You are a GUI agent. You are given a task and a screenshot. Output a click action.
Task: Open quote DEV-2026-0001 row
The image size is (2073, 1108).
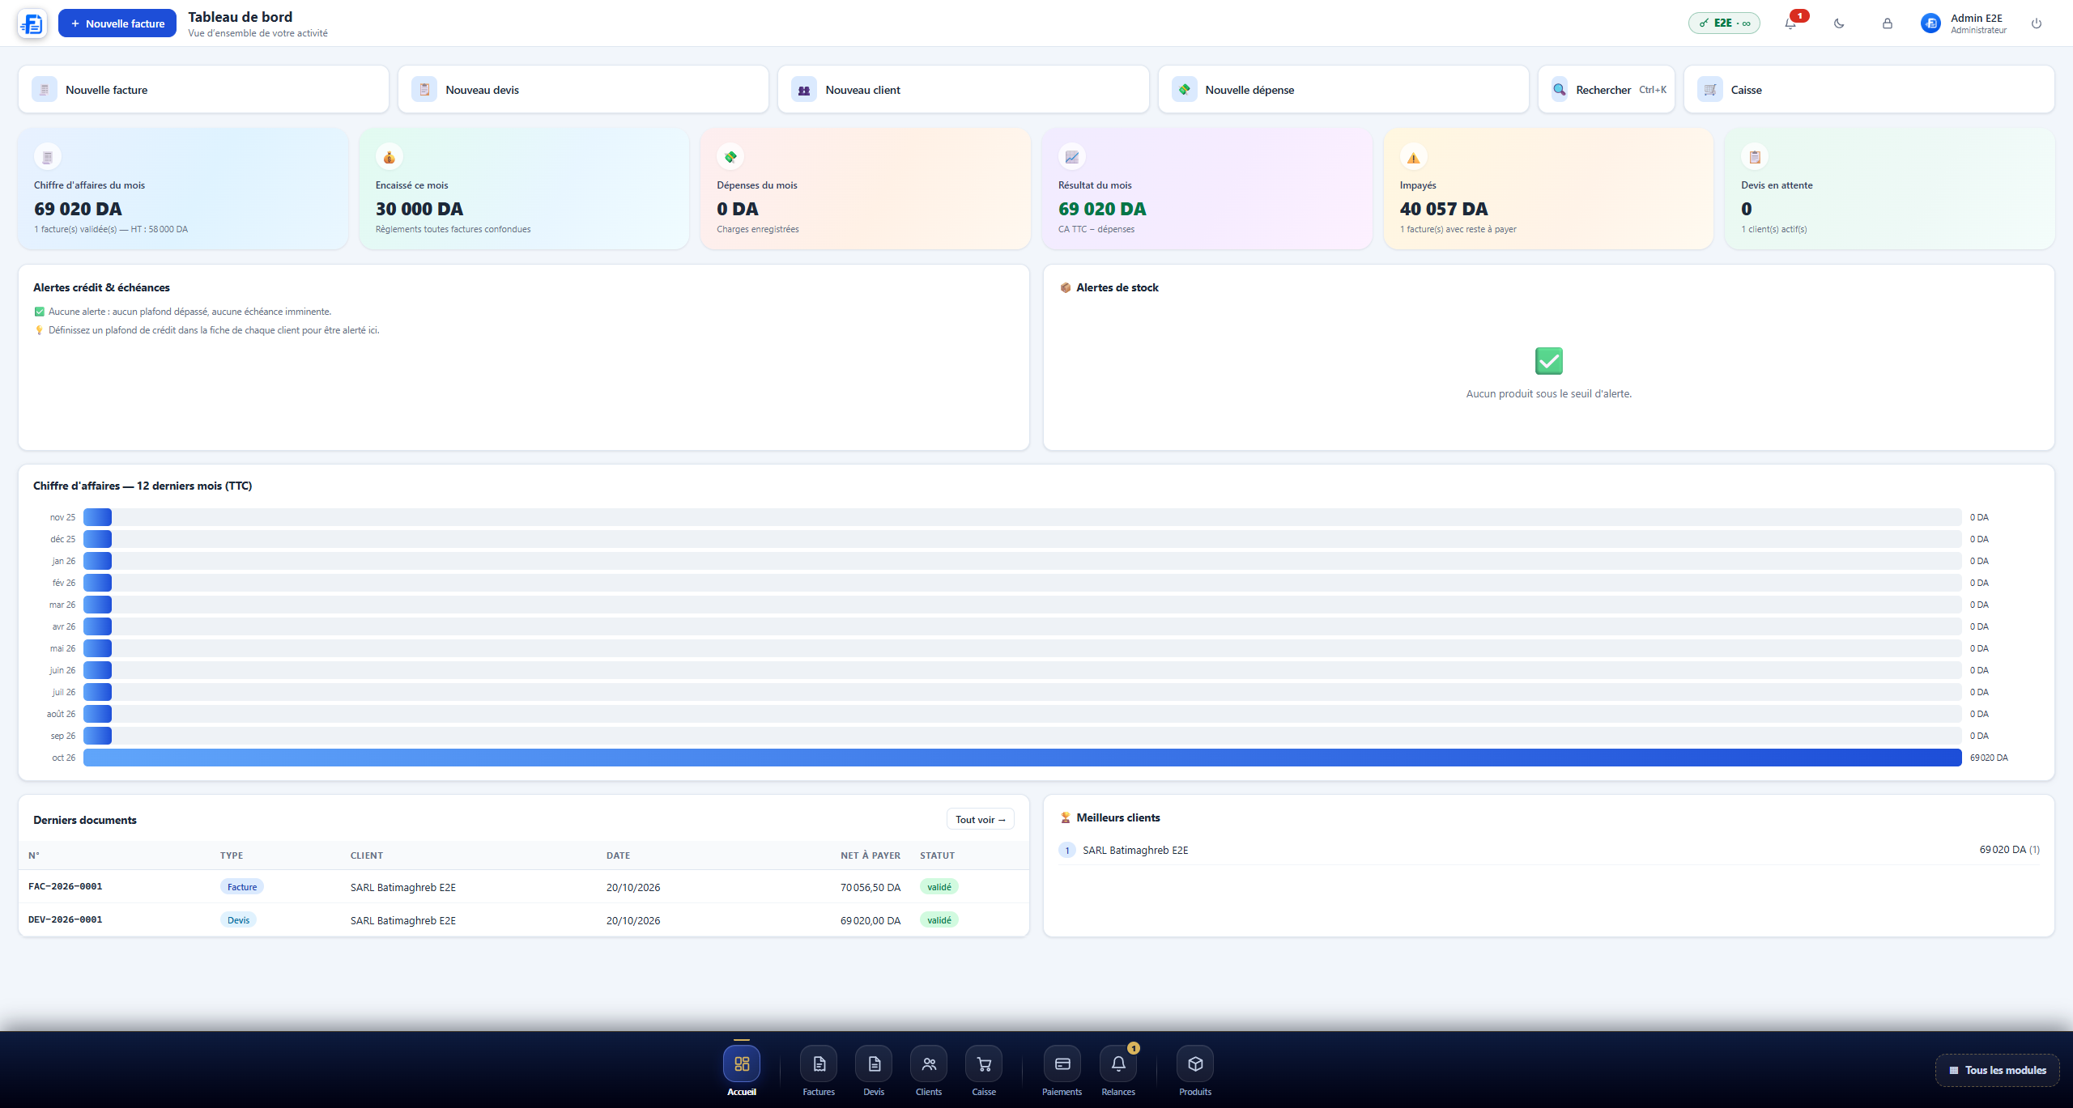tap(524, 920)
